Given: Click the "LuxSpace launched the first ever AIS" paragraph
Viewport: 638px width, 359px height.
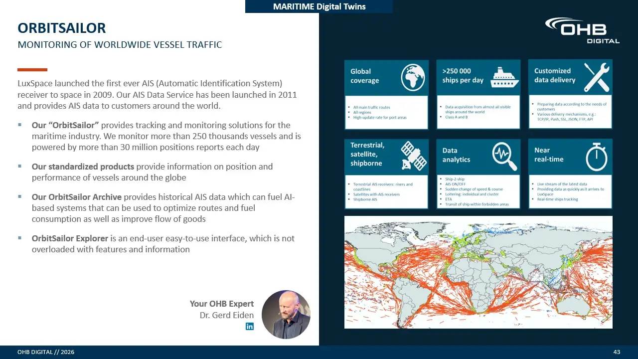Looking at the screenshot, I should coord(158,94).
